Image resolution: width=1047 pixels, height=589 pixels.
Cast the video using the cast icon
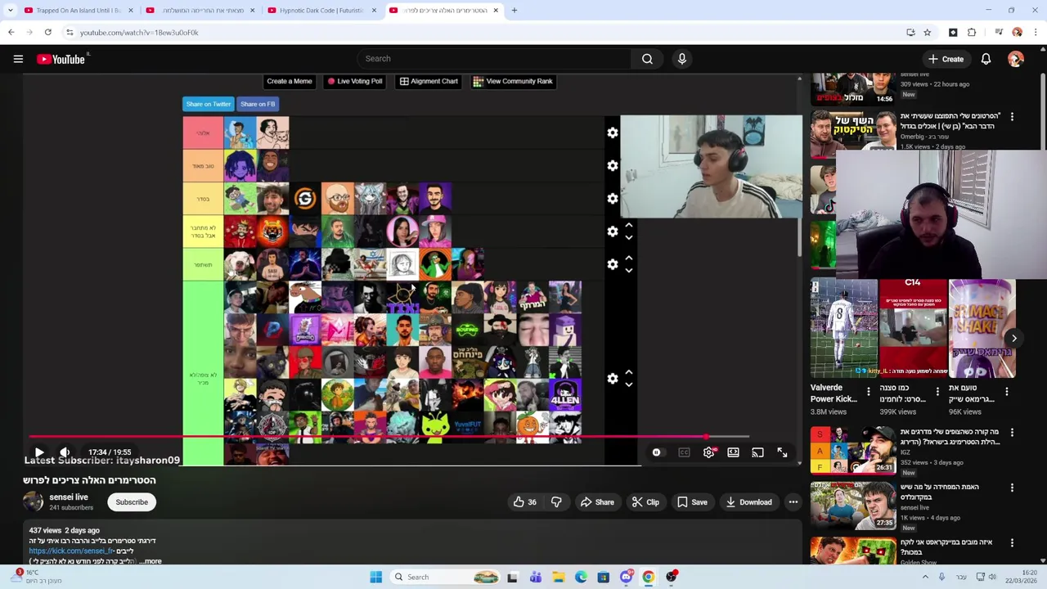[x=757, y=452]
